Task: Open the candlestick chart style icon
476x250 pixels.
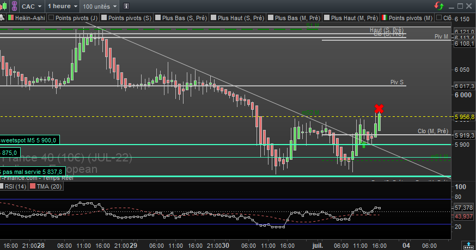Action: [4, 6]
